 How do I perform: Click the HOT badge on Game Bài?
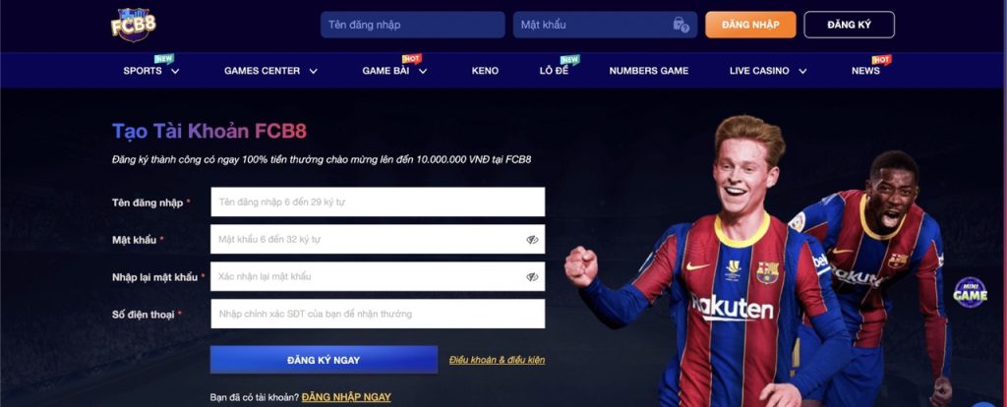pyautogui.click(x=412, y=59)
